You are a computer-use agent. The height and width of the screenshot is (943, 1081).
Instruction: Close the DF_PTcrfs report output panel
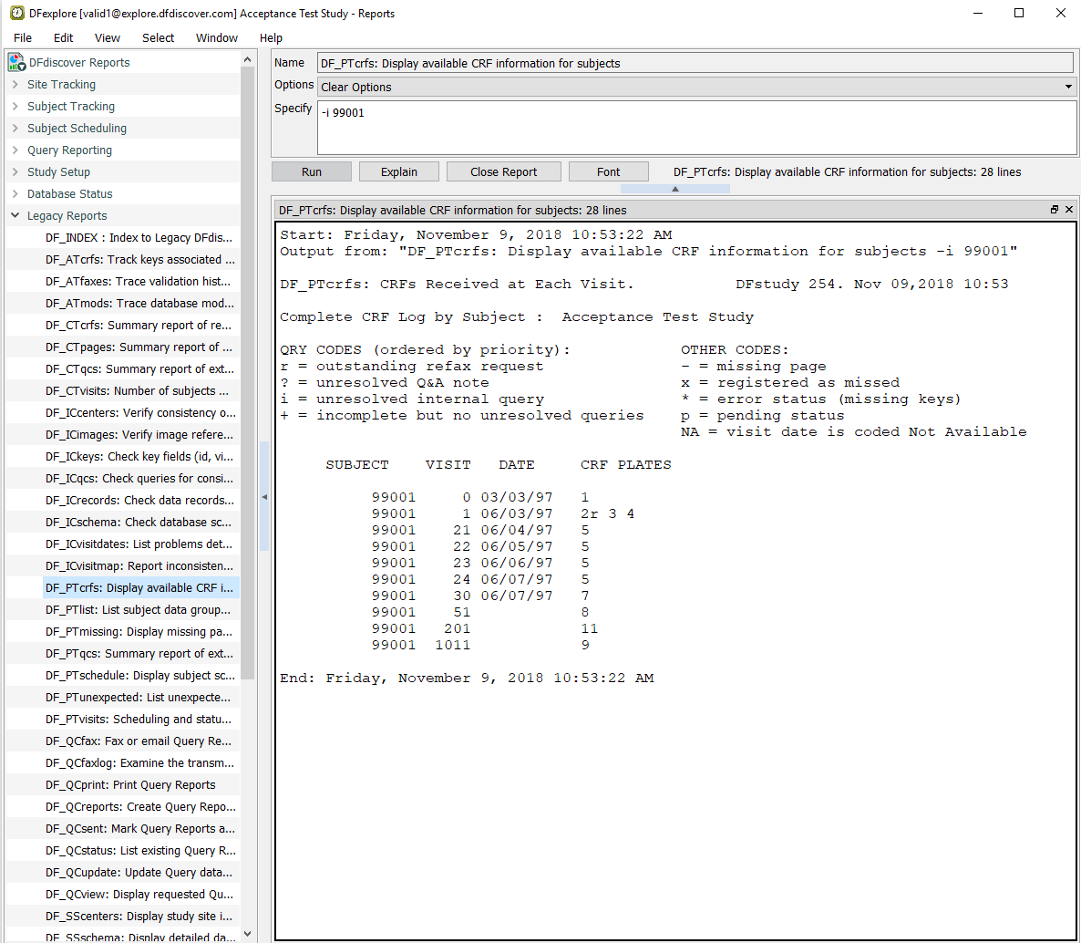(x=1069, y=210)
